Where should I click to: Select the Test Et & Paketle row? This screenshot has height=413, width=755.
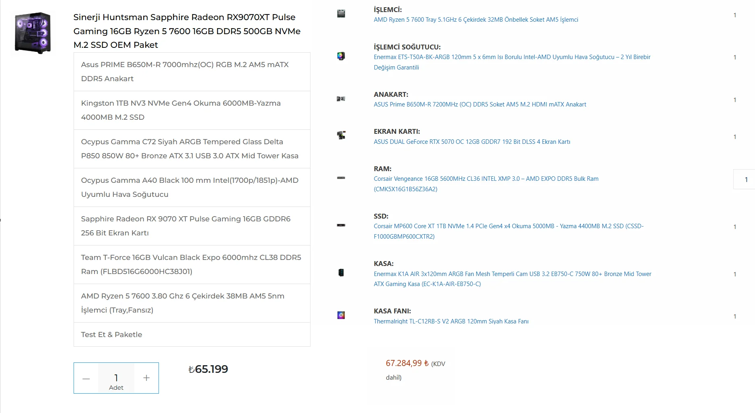(192, 334)
